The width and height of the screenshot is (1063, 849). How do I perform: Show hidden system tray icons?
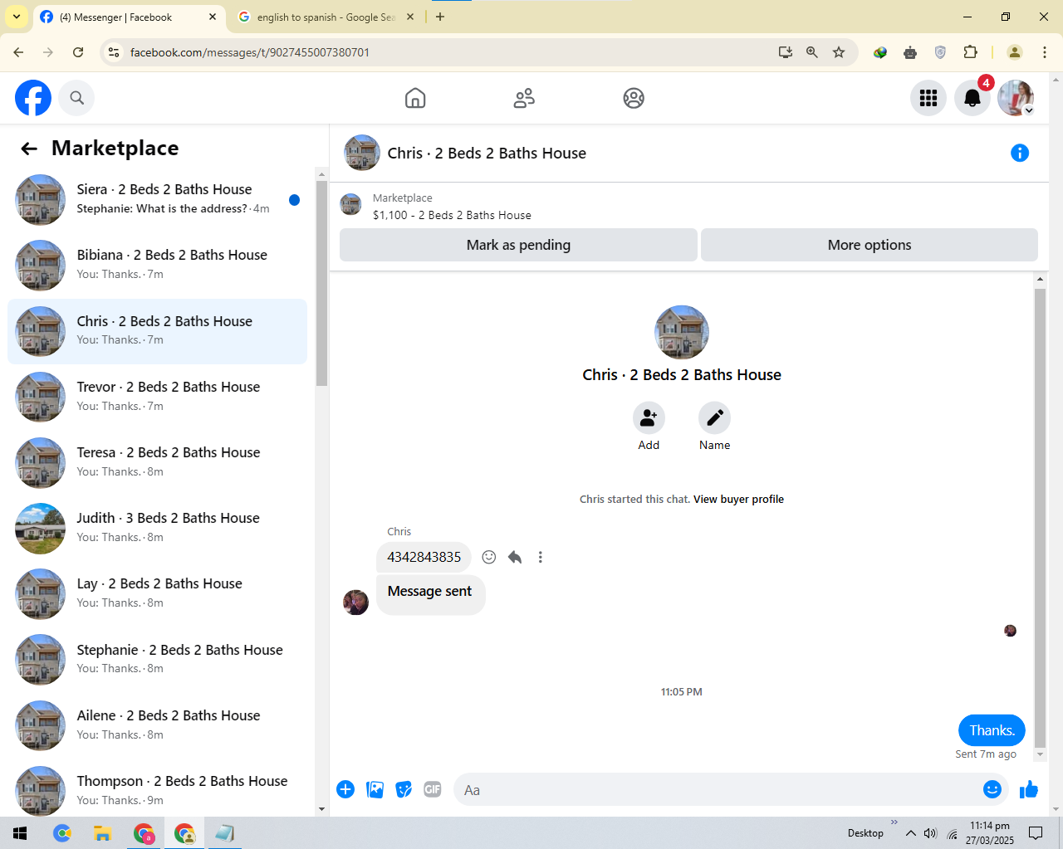click(911, 833)
